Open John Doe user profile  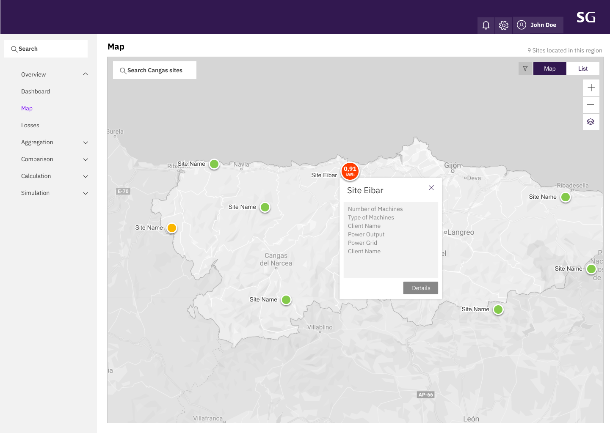pyautogui.click(x=538, y=25)
